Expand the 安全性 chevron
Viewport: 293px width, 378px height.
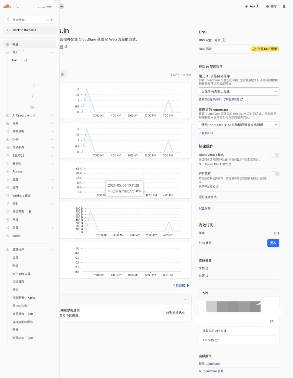pyautogui.click(x=52, y=163)
